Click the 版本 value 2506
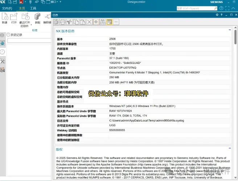 [112, 39]
